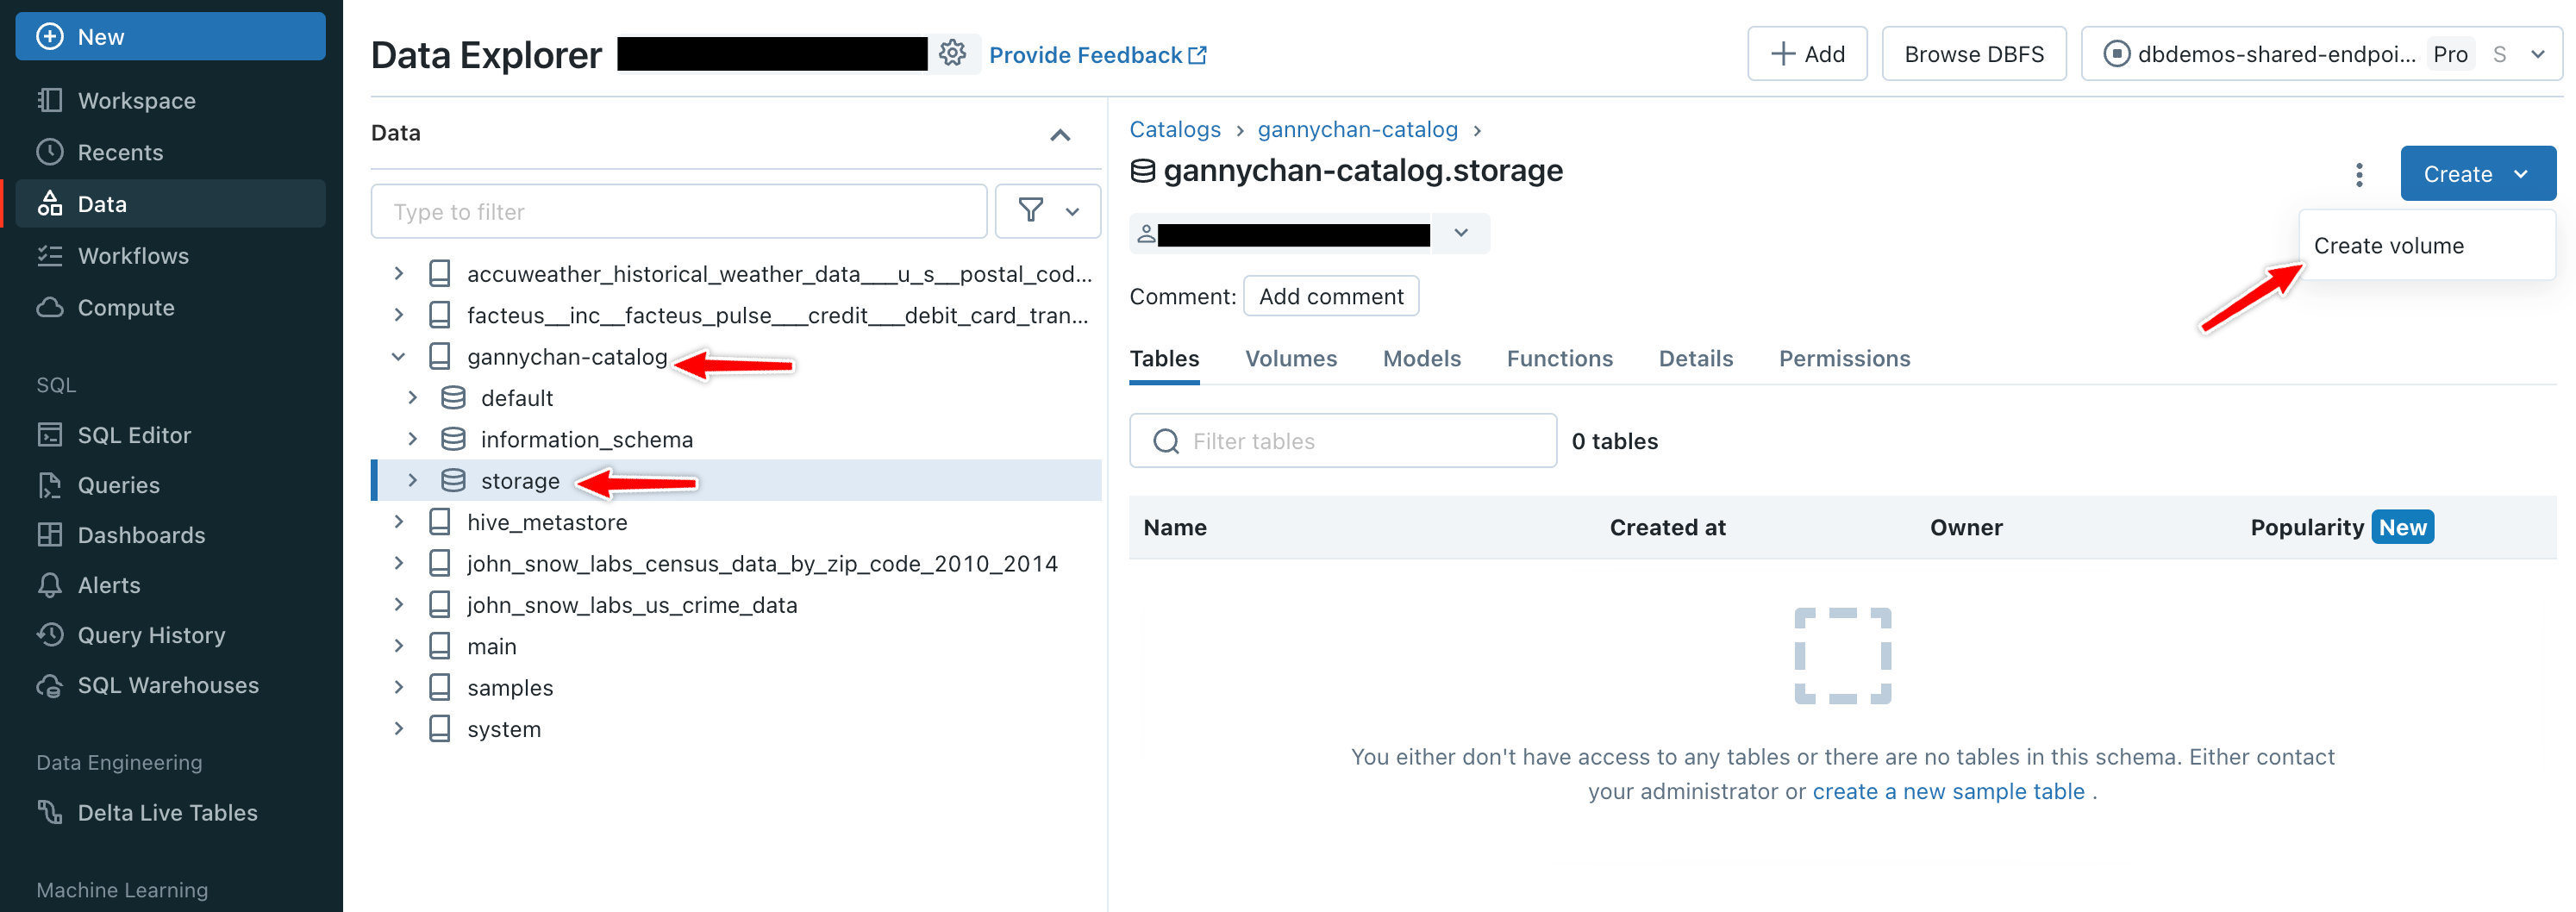
Task: Open the owner dropdown arrow
Action: point(1460,233)
